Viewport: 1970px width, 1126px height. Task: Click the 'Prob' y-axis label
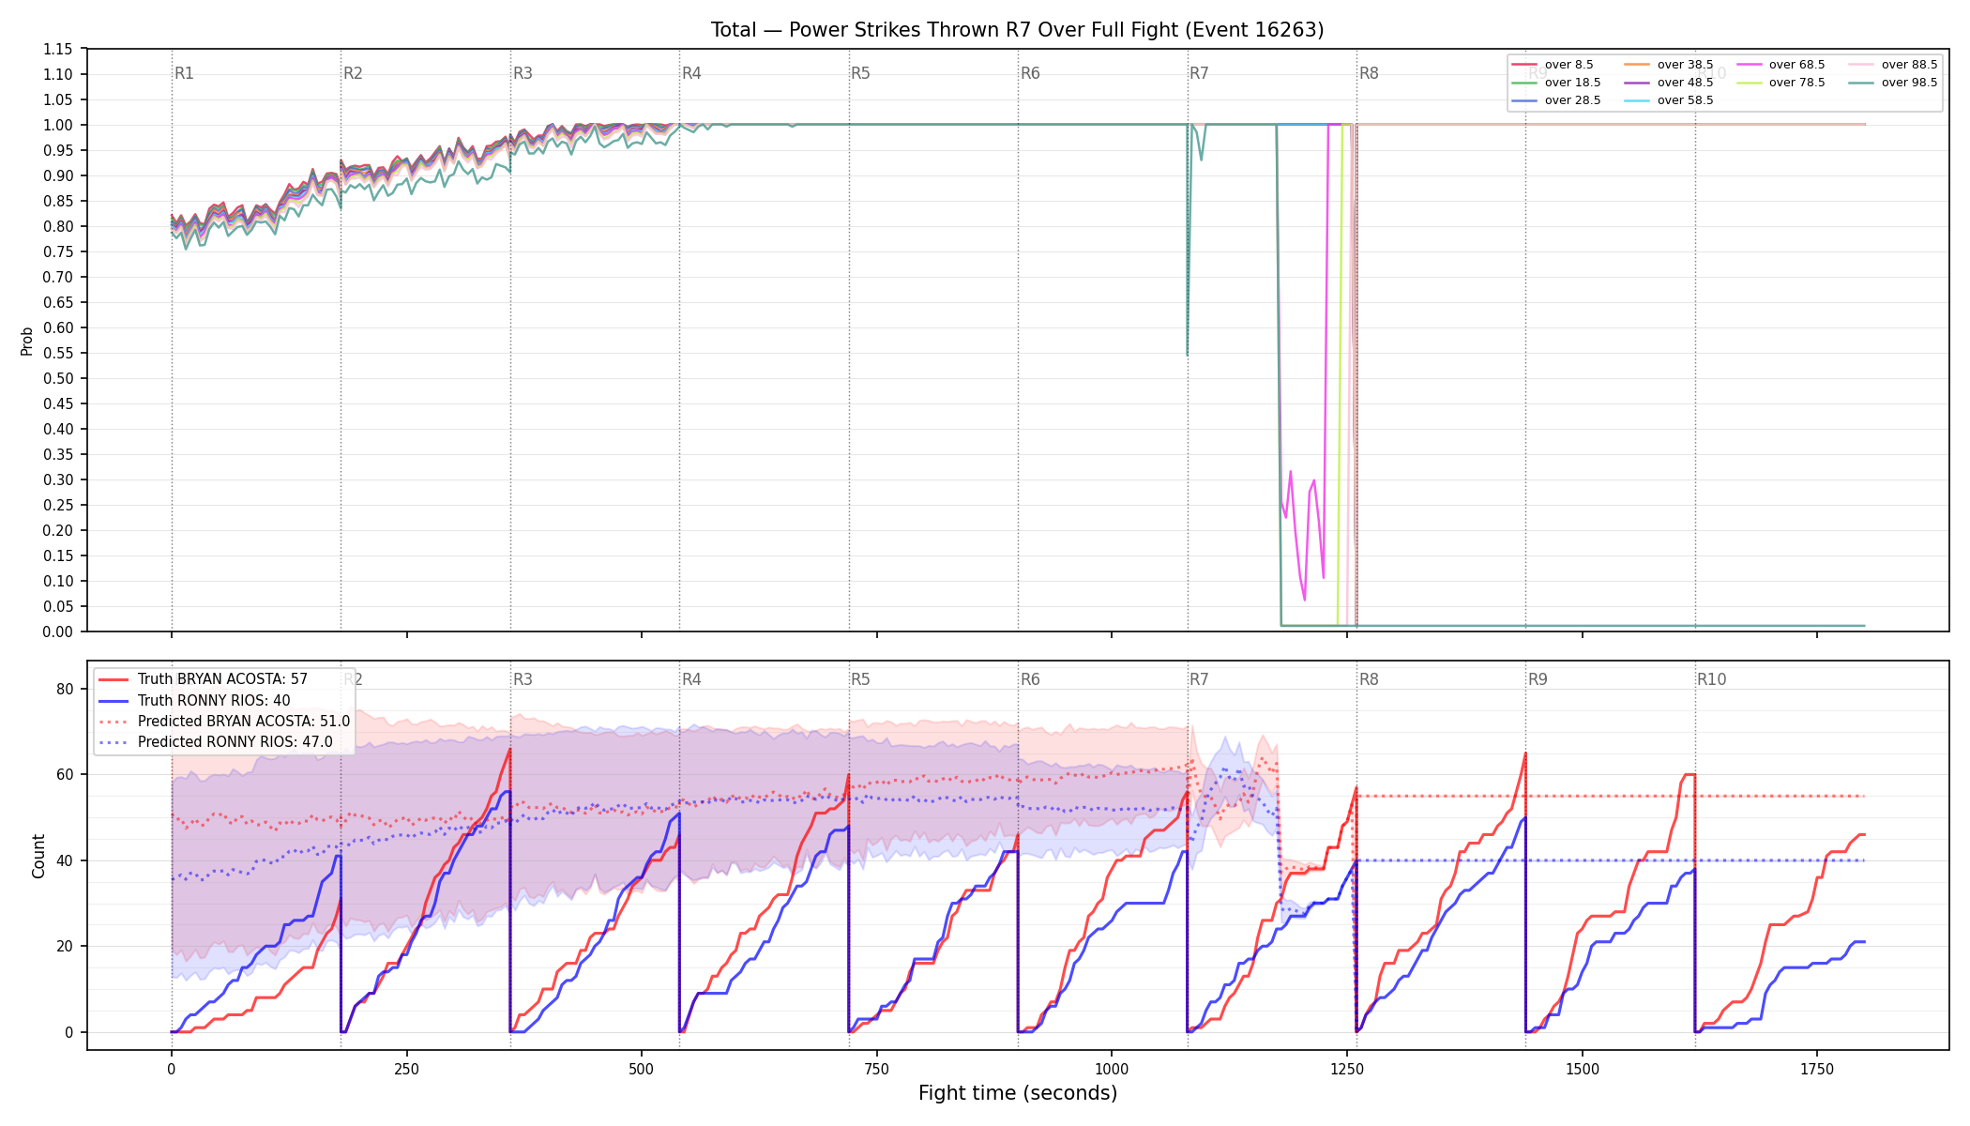point(27,341)
